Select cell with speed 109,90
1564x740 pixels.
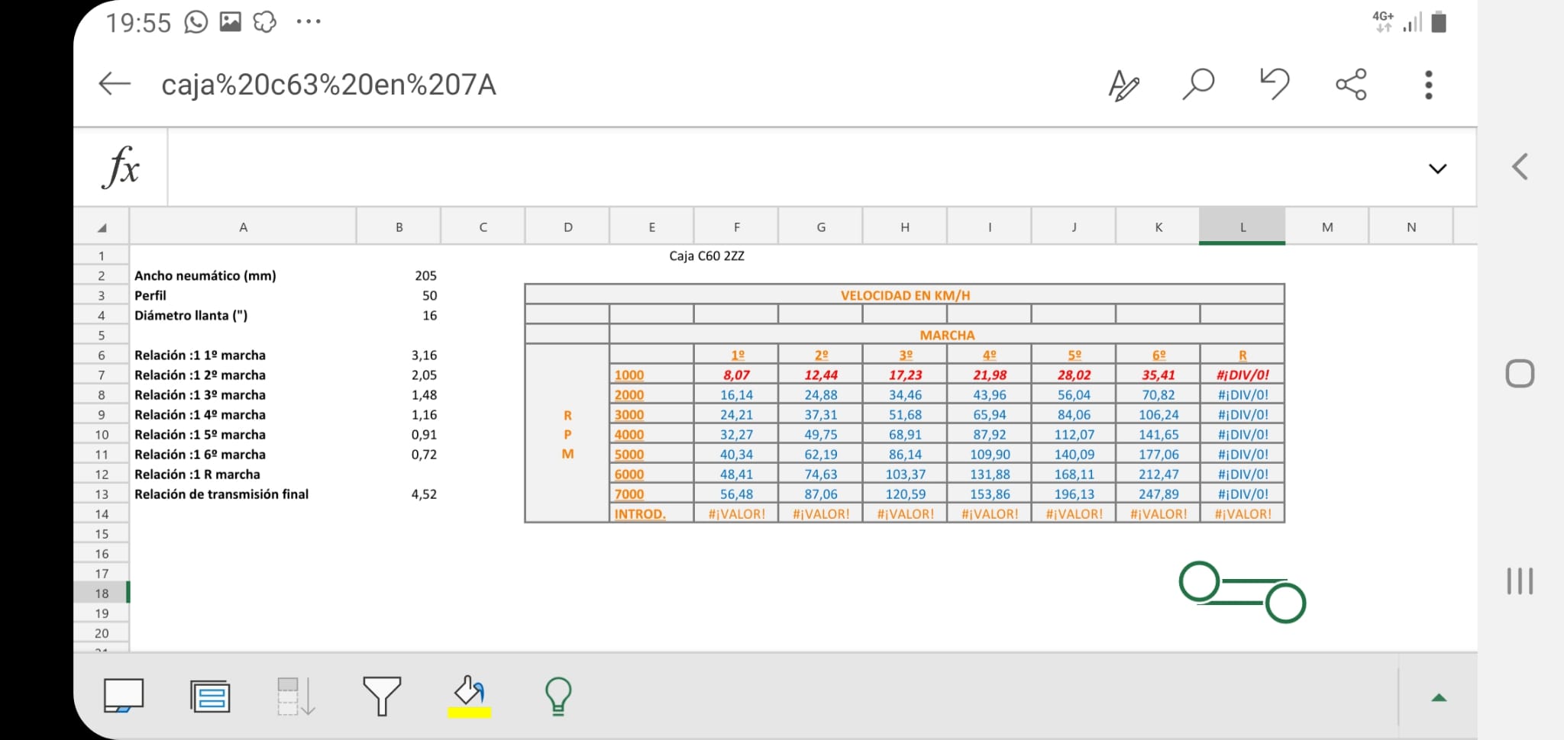(x=990, y=454)
